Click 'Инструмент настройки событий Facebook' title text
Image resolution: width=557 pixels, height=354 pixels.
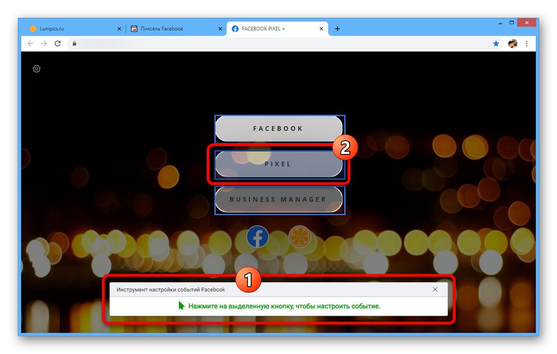point(170,290)
